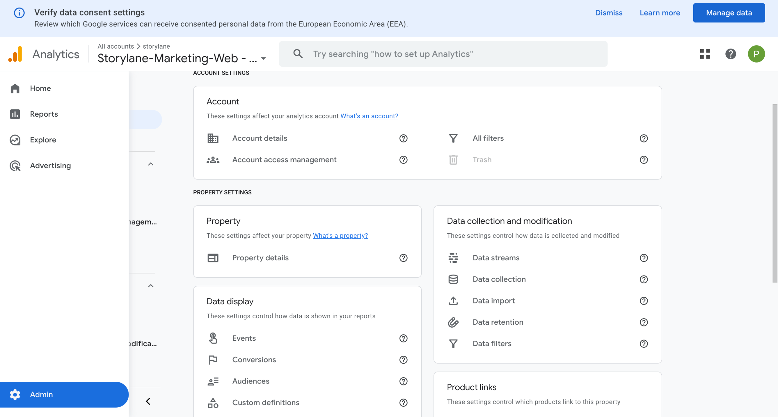Click Learn more in the banner

tap(660, 13)
